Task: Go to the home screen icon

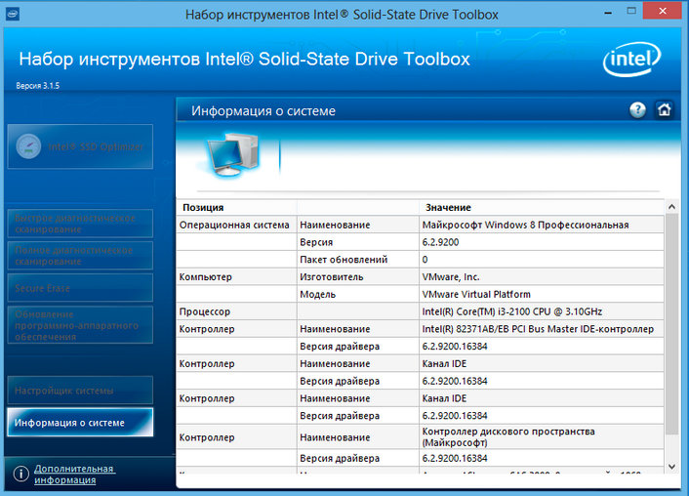Action: (664, 109)
